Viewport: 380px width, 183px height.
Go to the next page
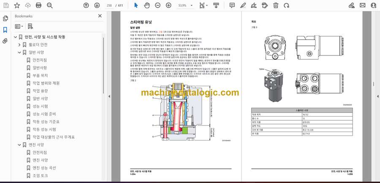click(x=97, y=5)
